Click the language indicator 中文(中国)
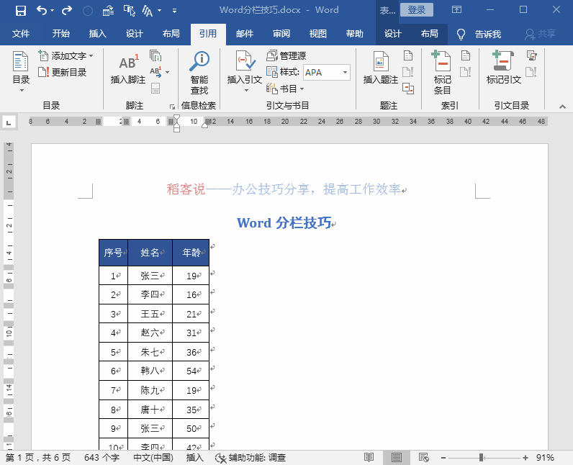This screenshot has height=465, width=573. tap(153, 457)
